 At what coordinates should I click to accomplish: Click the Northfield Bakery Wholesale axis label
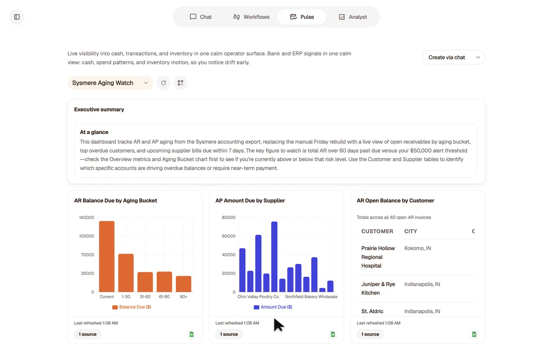tap(312, 297)
